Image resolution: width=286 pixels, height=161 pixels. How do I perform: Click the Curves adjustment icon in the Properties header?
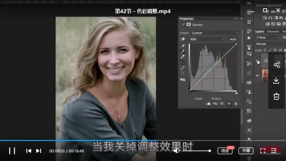pyautogui.click(x=183, y=25)
